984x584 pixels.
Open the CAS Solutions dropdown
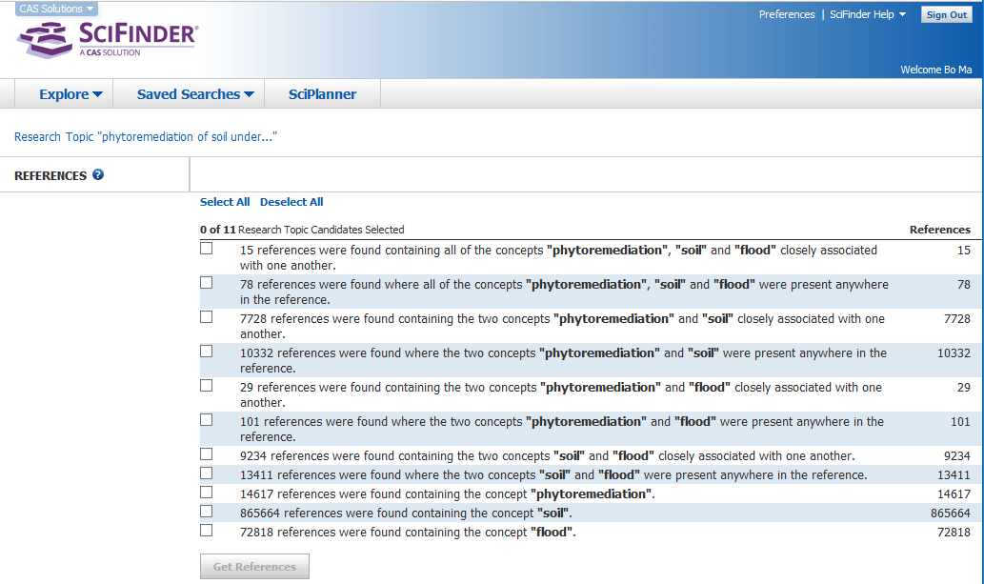point(56,9)
